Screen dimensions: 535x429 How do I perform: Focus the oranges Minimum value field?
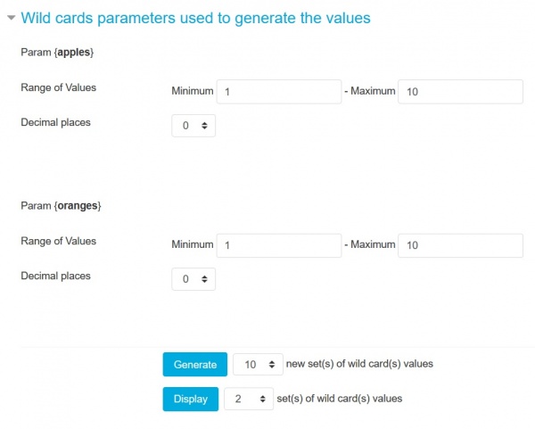[278, 245]
